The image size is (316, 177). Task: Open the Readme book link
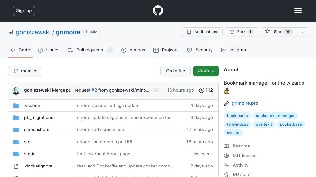tap(237, 146)
